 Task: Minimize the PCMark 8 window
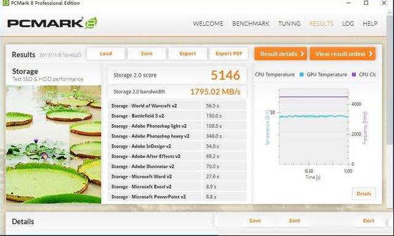[348, 3]
